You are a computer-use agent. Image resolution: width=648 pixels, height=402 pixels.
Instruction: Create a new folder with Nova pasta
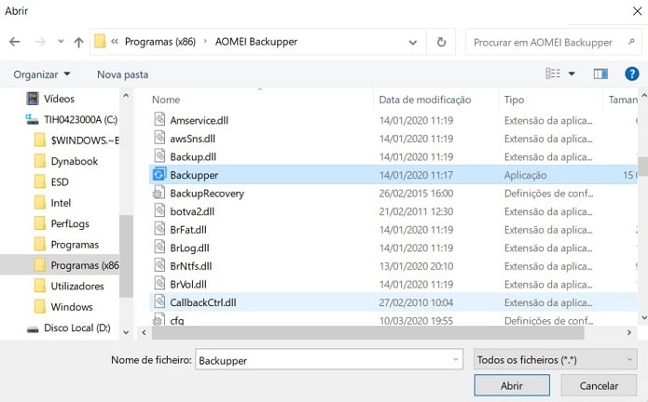coord(123,74)
